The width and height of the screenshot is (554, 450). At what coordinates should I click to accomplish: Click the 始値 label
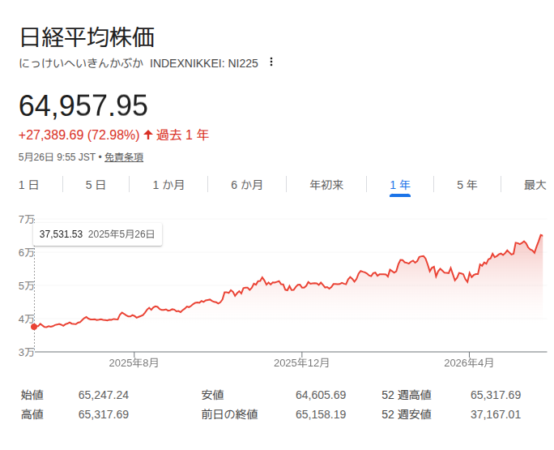(x=32, y=395)
